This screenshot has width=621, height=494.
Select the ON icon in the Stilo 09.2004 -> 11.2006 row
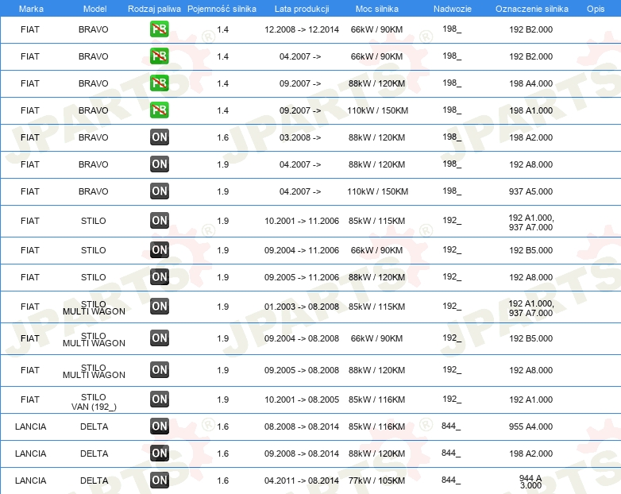click(159, 249)
